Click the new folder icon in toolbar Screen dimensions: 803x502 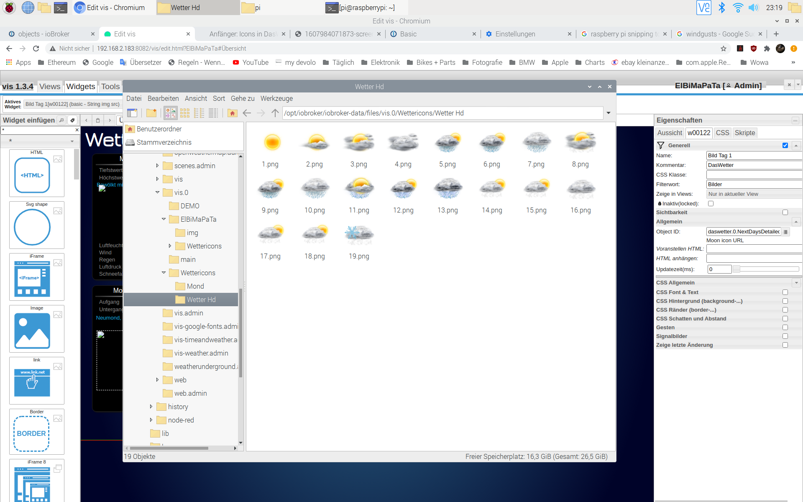tap(151, 113)
